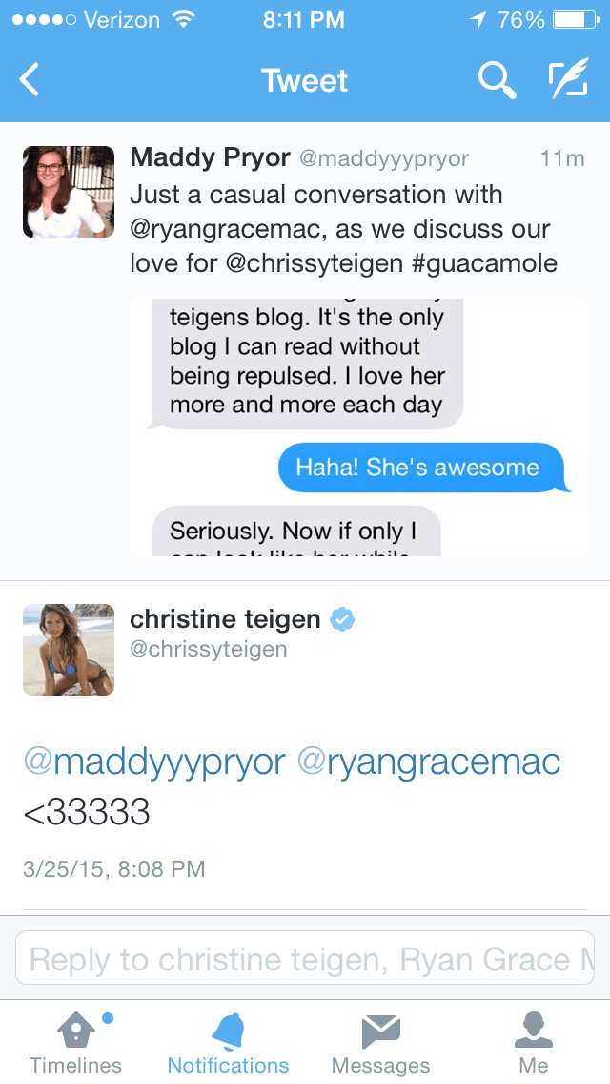610x1084 pixels.
Task: Open Maddy Pryor's profile picture
Action: pyautogui.click(x=69, y=191)
